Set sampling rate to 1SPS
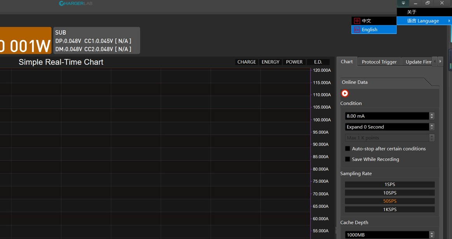The height and width of the screenshot is (239, 452). click(389, 185)
